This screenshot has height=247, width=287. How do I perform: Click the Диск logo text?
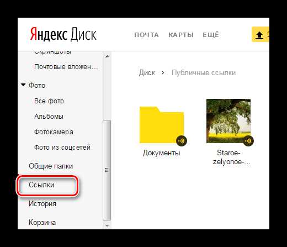coord(84,34)
